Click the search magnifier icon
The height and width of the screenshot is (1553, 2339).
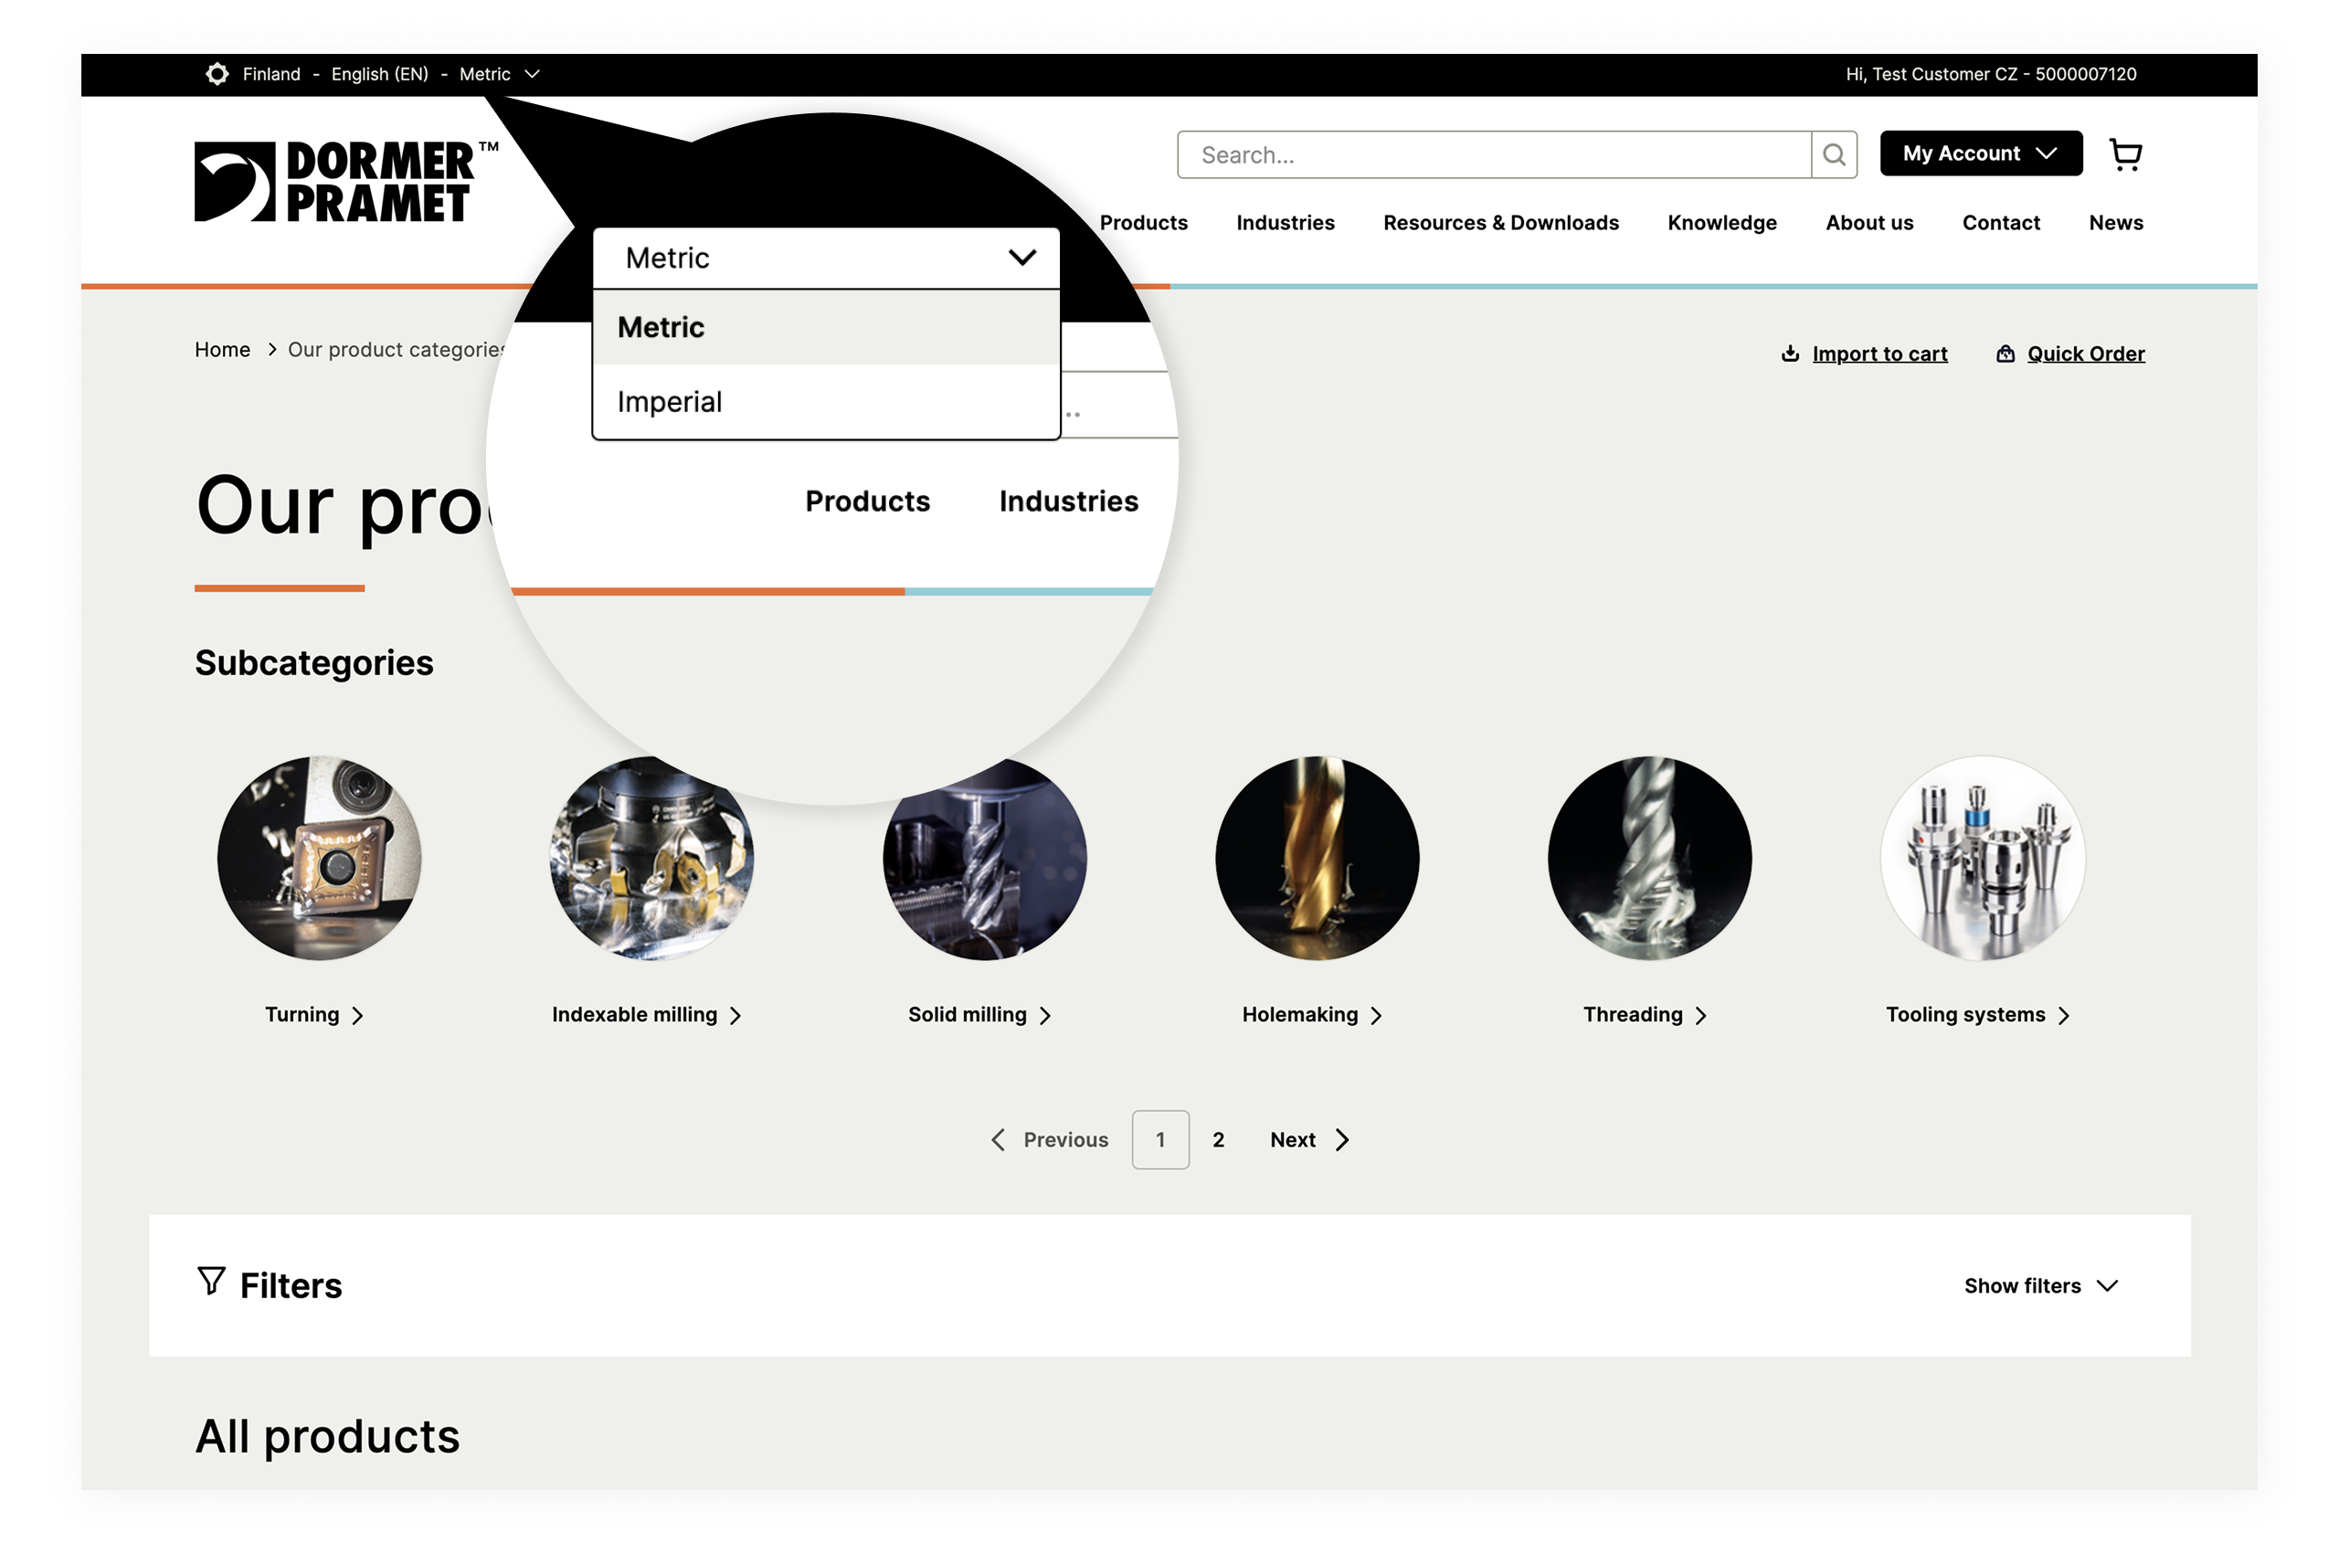click(1833, 154)
